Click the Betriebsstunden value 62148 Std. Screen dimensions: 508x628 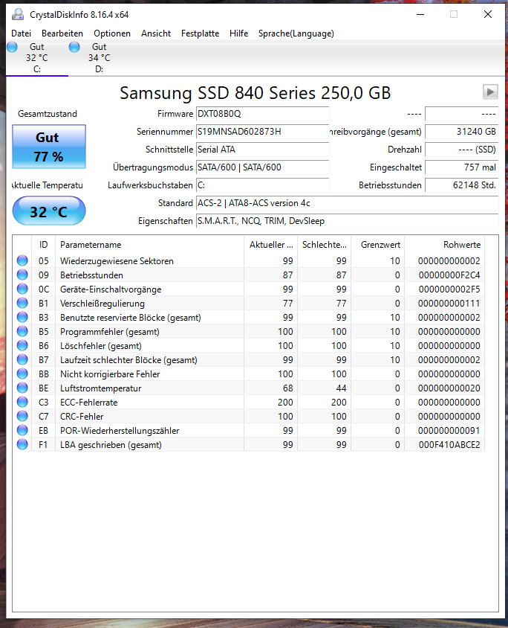(x=462, y=185)
